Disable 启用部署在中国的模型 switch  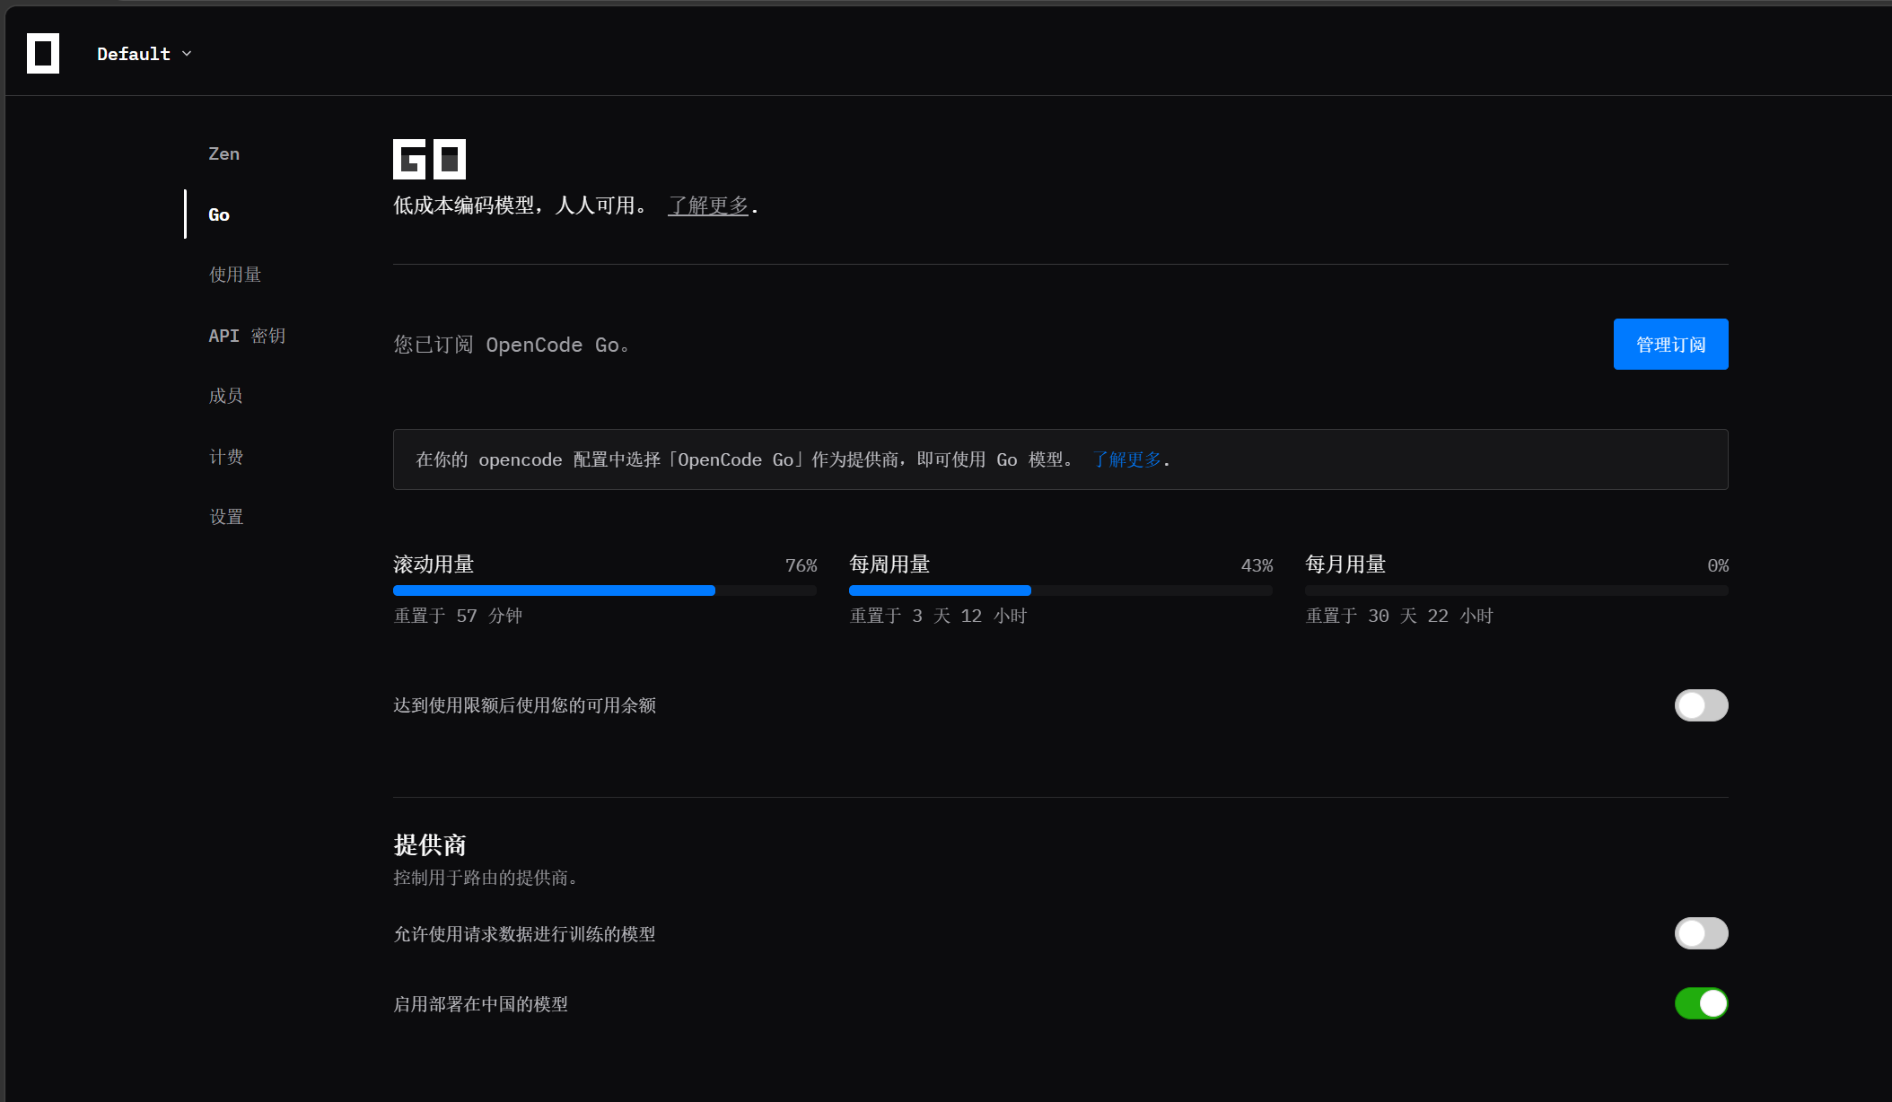tap(1701, 1003)
